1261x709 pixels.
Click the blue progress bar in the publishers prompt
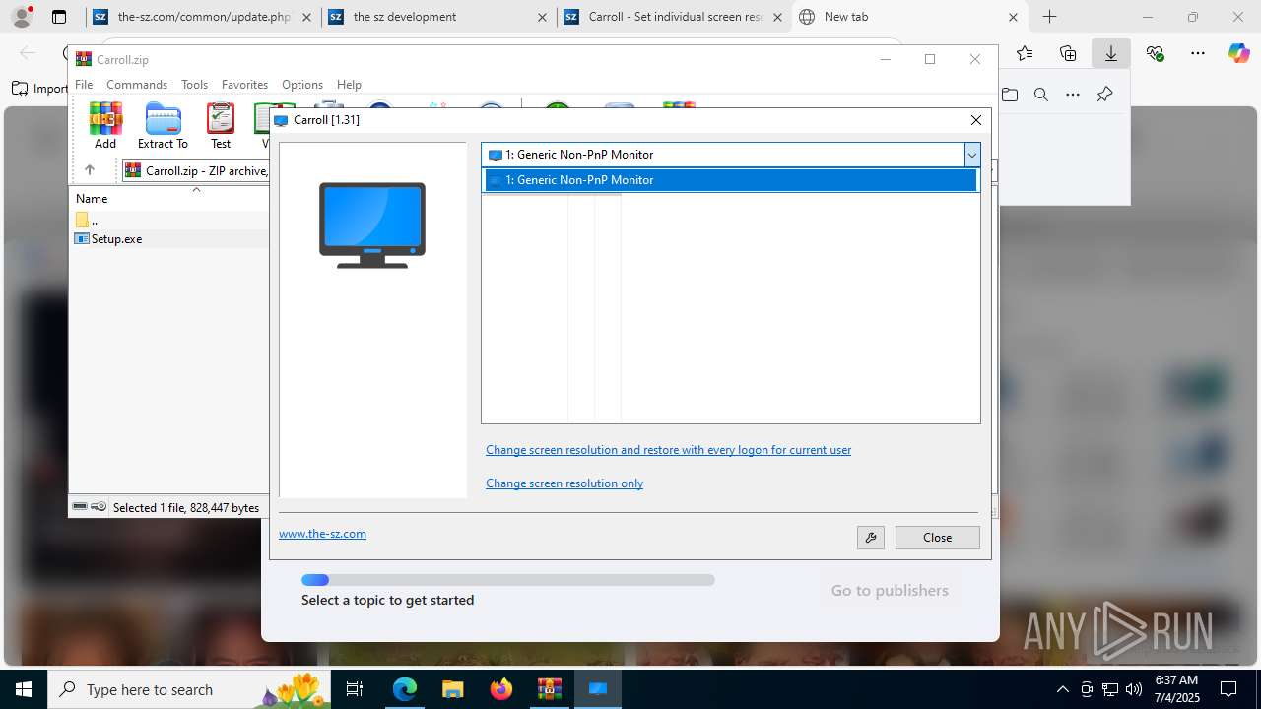[508, 580]
